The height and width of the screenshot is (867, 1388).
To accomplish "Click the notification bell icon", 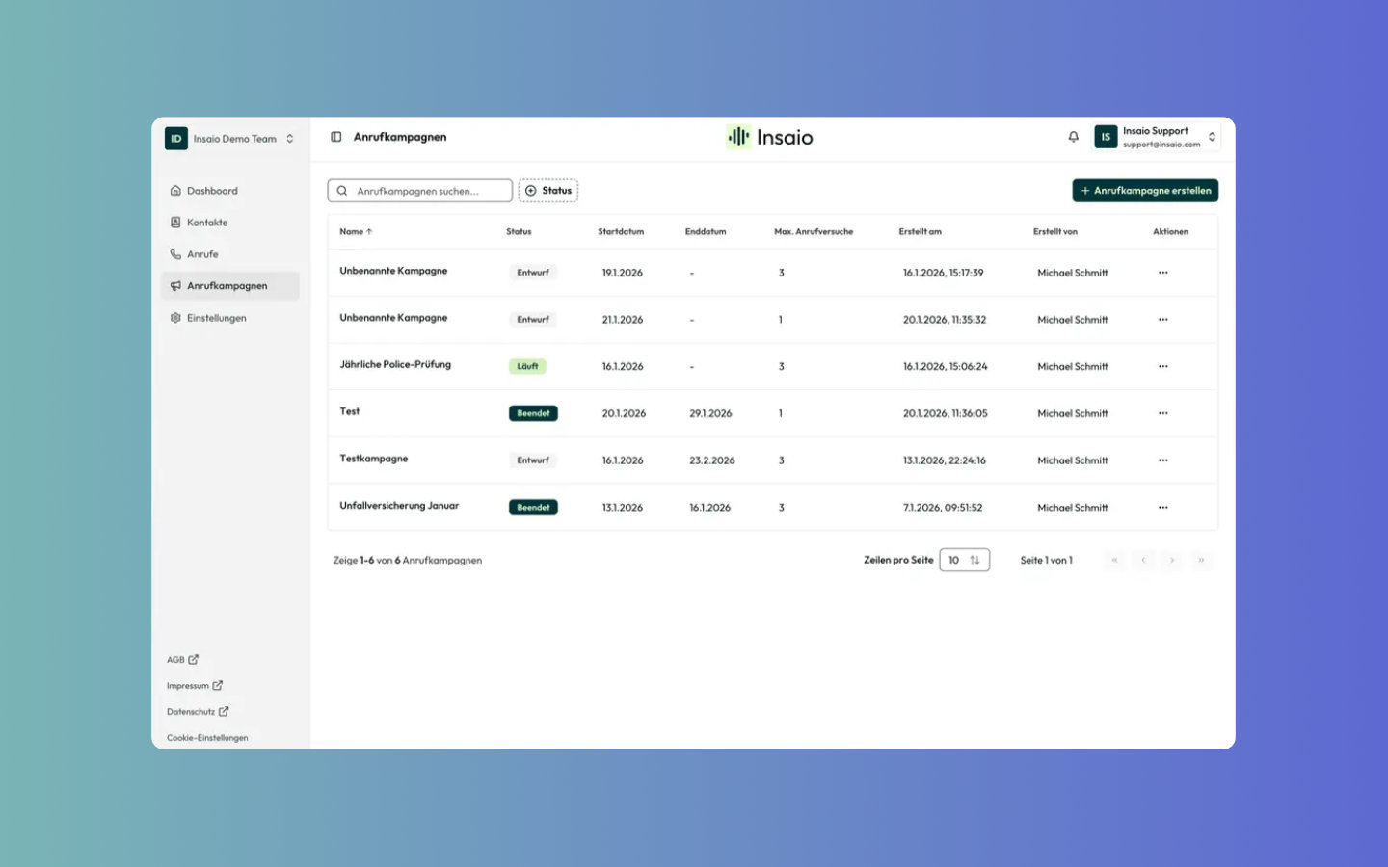I will pyautogui.click(x=1073, y=137).
